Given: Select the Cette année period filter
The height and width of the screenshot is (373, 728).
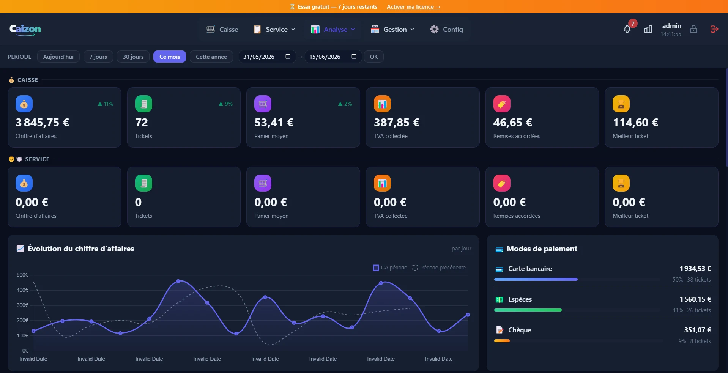Looking at the screenshot, I should click(211, 57).
